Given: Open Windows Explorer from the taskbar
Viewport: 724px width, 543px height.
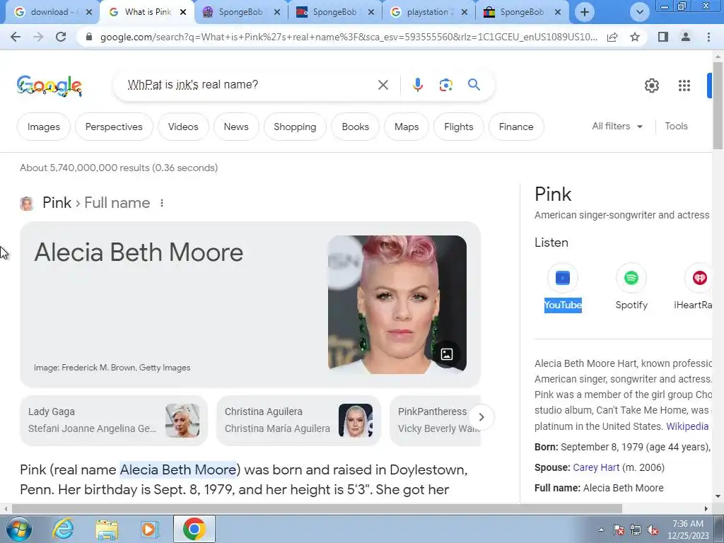Looking at the screenshot, I should point(107,530).
